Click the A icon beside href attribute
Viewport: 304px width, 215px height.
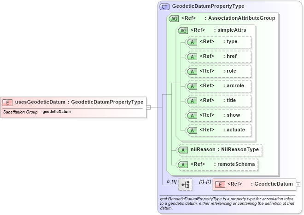(192, 57)
